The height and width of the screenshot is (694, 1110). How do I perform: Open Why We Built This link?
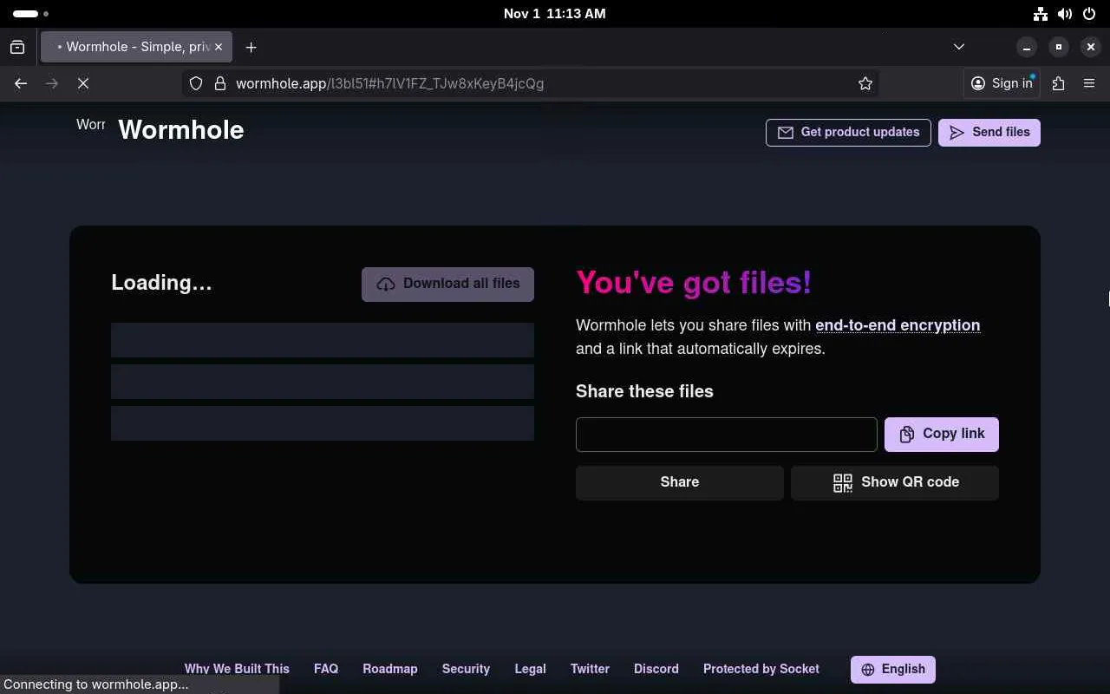click(x=237, y=669)
